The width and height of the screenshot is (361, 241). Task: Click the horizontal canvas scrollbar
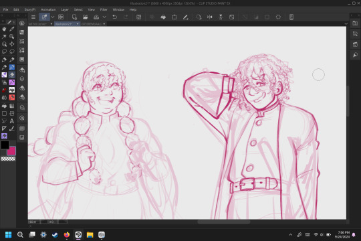[x=224, y=222]
